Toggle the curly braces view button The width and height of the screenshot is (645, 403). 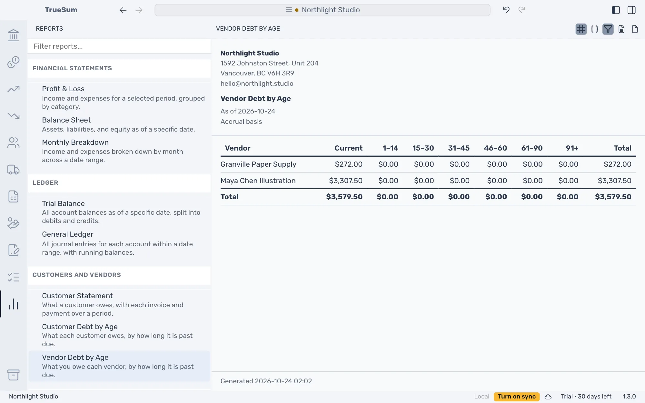595,29
